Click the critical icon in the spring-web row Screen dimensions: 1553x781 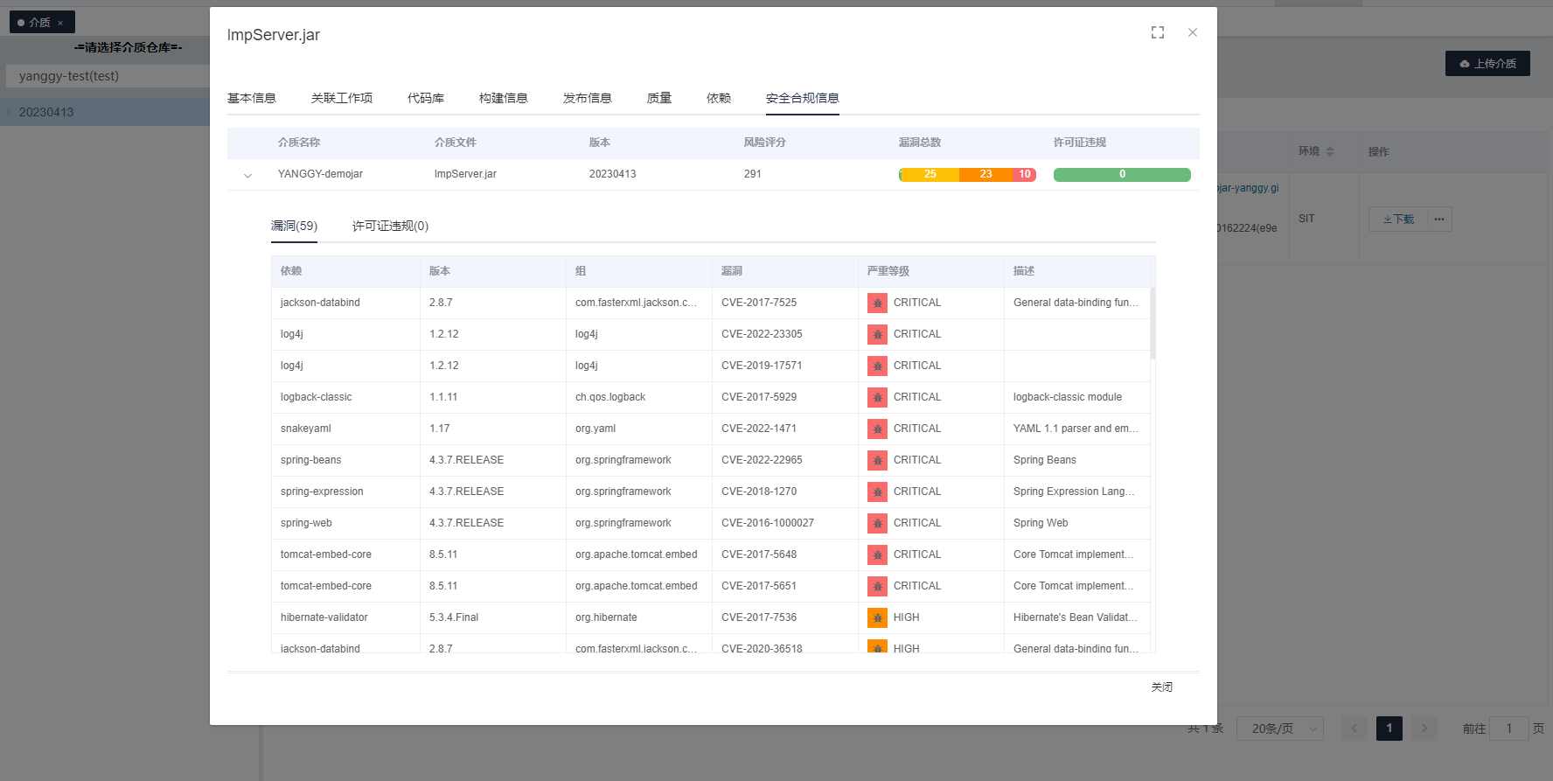click(877, 523)
